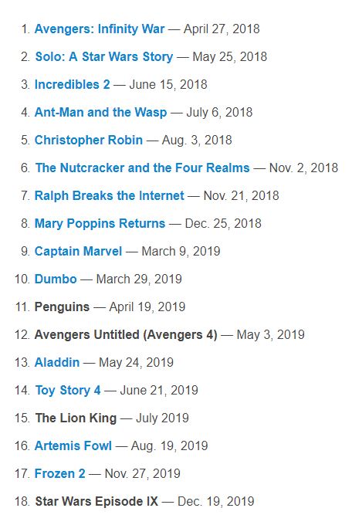Select the Dec. 19, 2019 release date
Viewport: 352px width, 525px height.
point(215,501)
